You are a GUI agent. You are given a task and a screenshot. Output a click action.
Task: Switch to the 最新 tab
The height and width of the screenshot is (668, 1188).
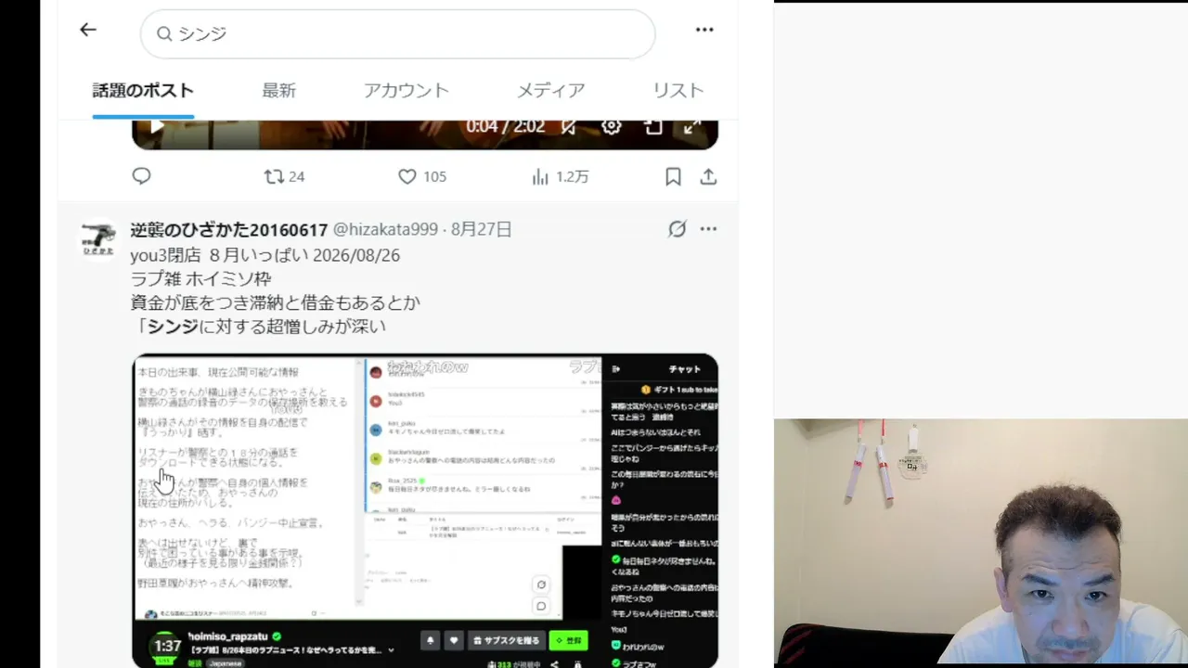click(x=278, y=90)
